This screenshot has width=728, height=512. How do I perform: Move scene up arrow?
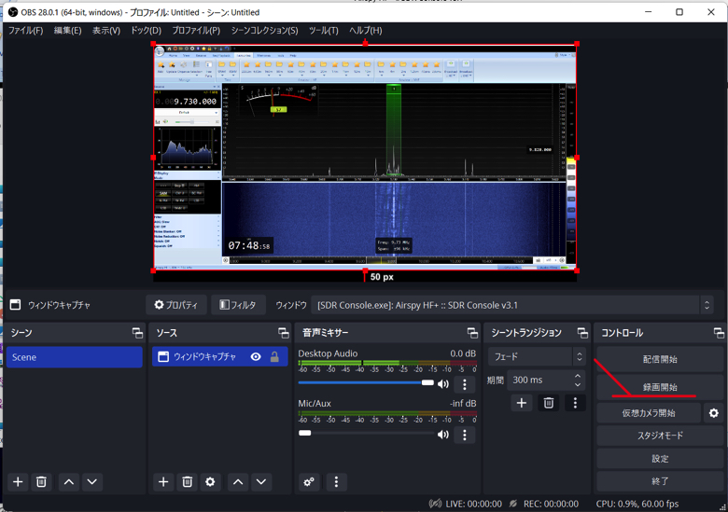click(69, 482)
